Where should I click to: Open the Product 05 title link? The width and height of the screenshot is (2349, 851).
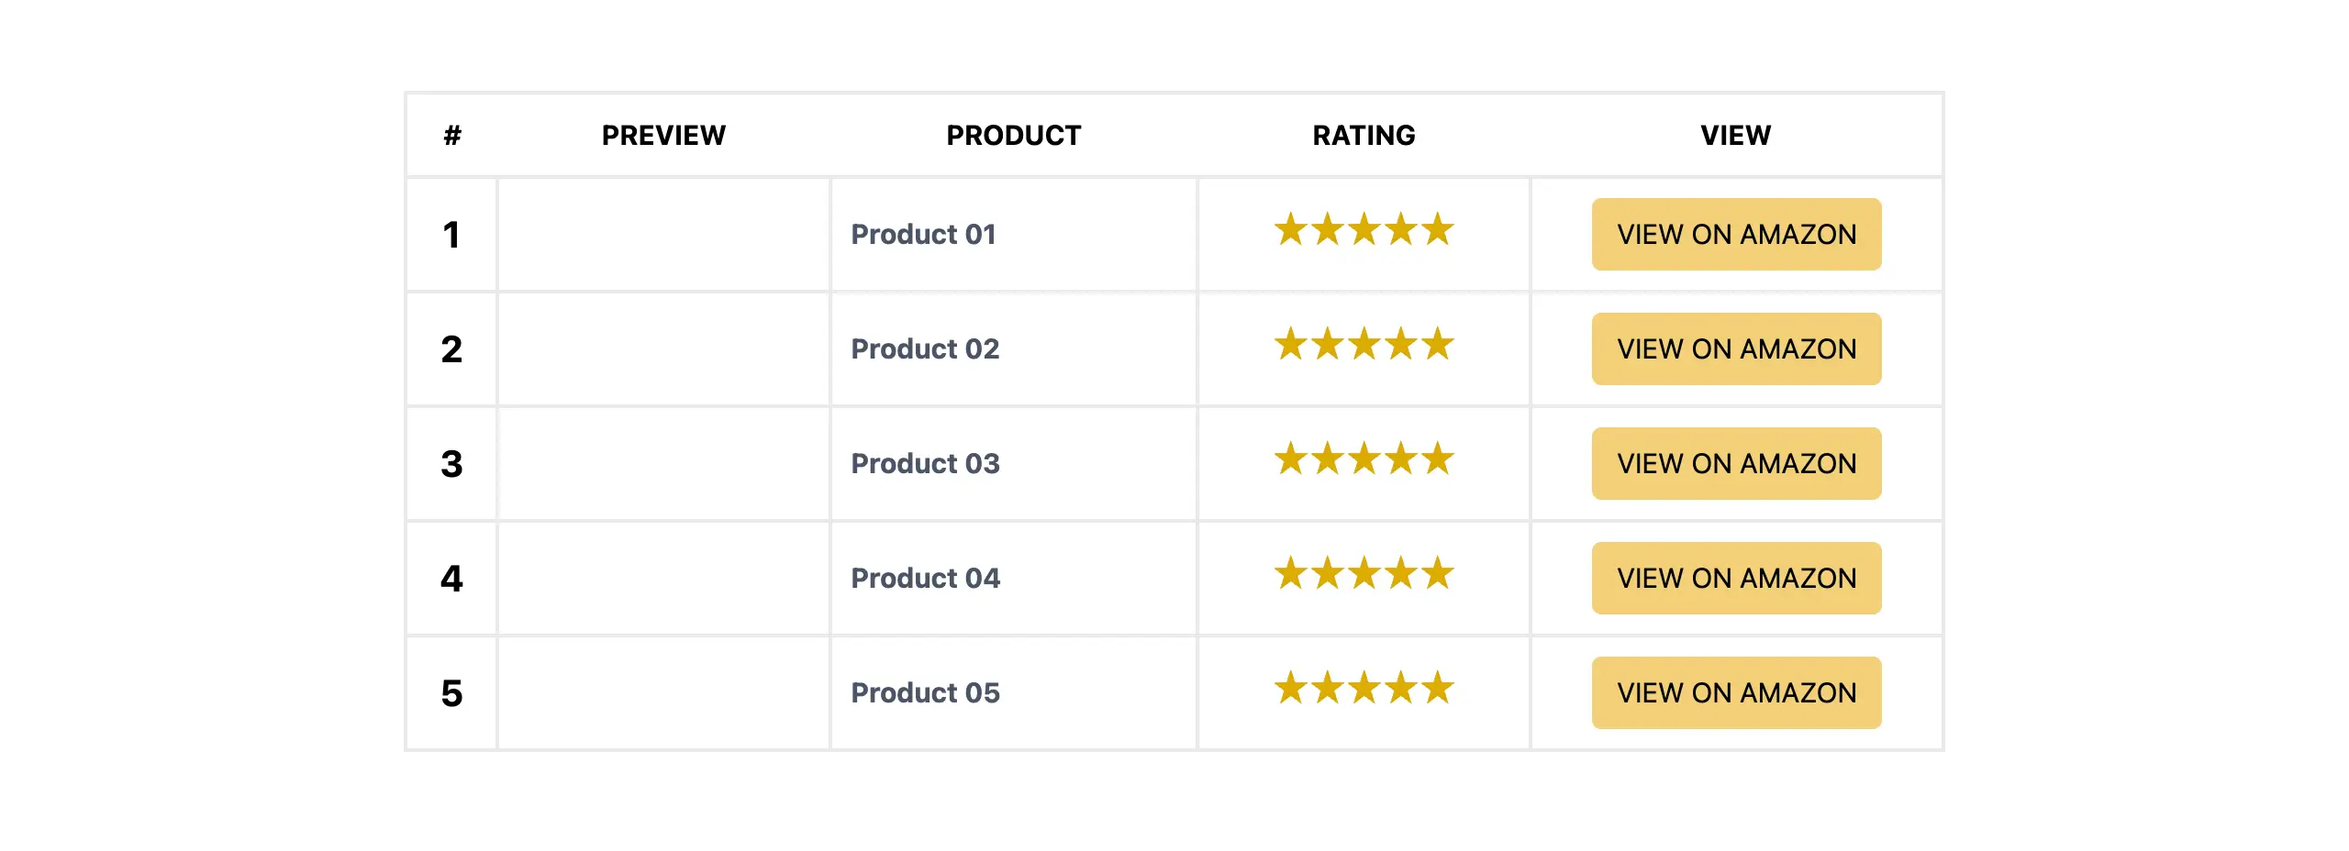tap(925, 693)
